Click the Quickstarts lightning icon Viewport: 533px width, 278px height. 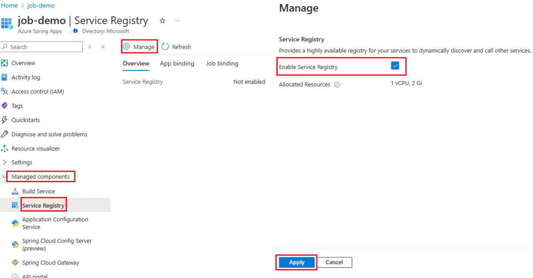[x=4, y=120]
